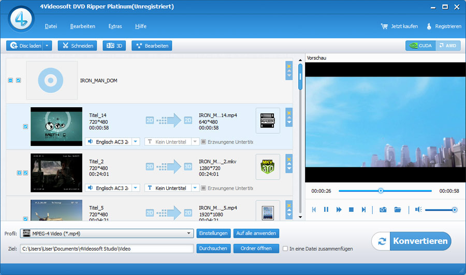Click the IRON_M..._2.mkv output filename
The image size is (466, 275).
(217, 162)
